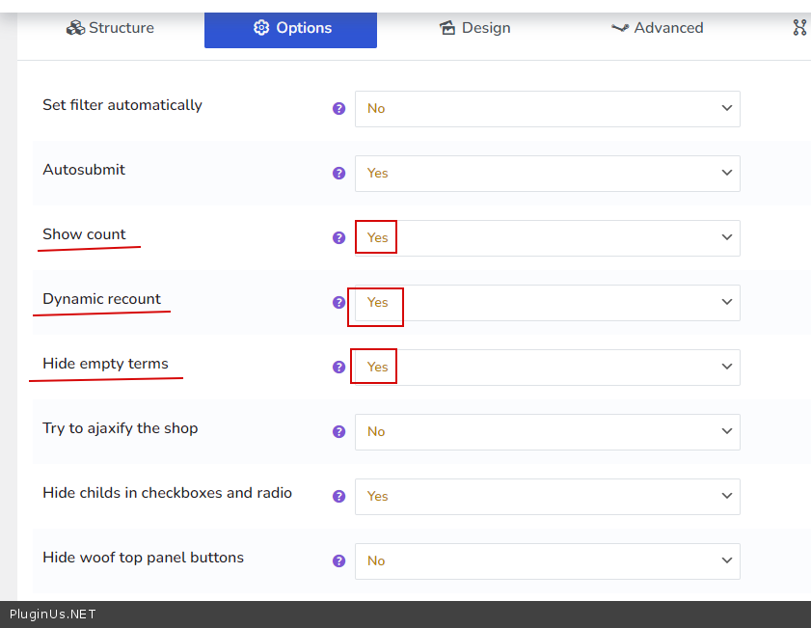
Task: Click help icon for Hide woof top panel buttons
Action: click(x=338, y=561)
